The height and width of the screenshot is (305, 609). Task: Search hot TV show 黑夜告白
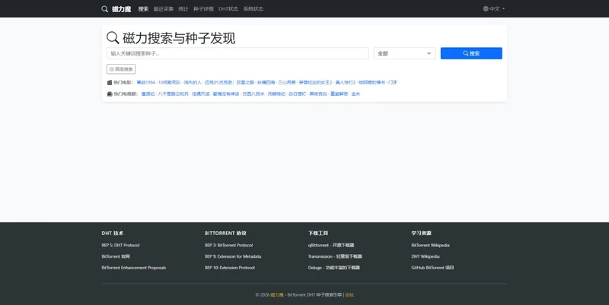(x=318, y=94)
